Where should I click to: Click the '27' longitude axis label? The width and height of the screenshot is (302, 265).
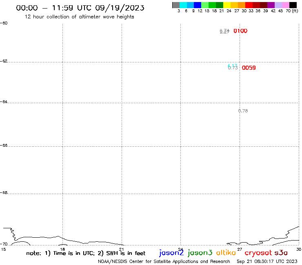pos(240,250)
